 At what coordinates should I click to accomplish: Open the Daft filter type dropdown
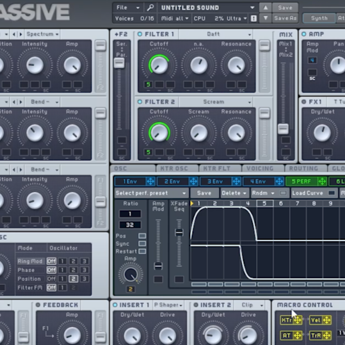tap(216, 35)
